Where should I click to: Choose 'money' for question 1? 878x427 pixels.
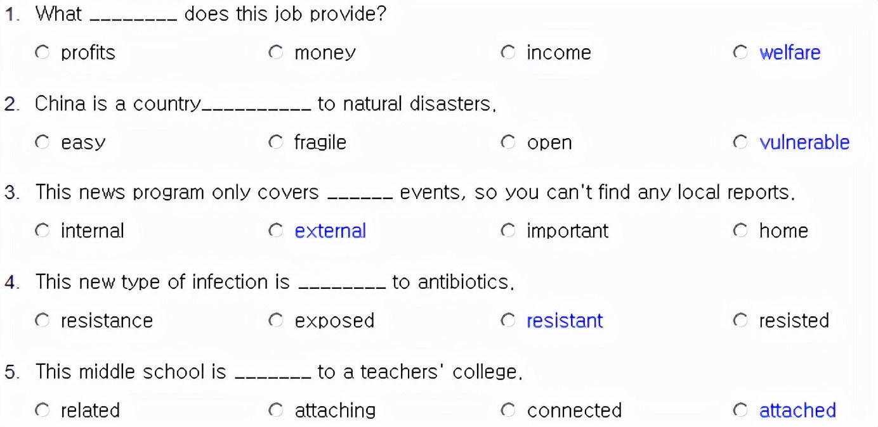[x=275, y=53]
